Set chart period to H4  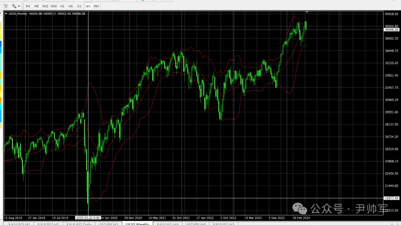click(x=71, y=6)
